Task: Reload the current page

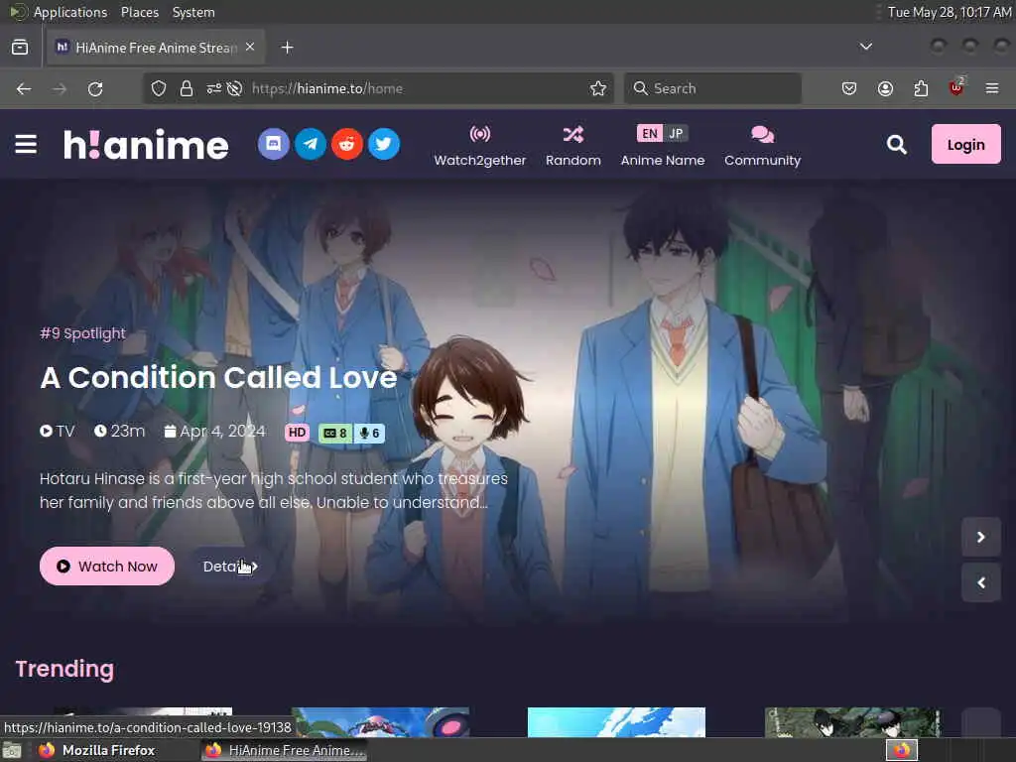Action: [95, 88]
